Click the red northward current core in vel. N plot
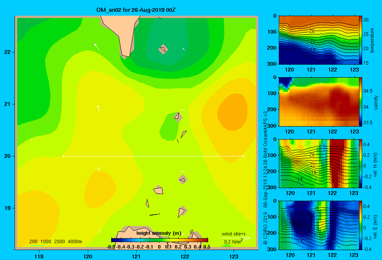Screen dimensions: 382x260 [338, 163]
